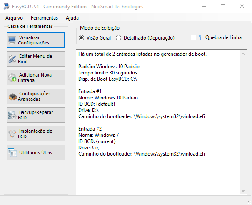
Task: Minimize the EasyBCD window
Action: coord(204,6)
